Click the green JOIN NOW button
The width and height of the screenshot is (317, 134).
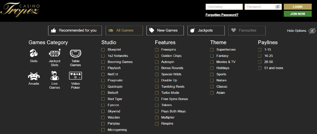pos(298,14)
